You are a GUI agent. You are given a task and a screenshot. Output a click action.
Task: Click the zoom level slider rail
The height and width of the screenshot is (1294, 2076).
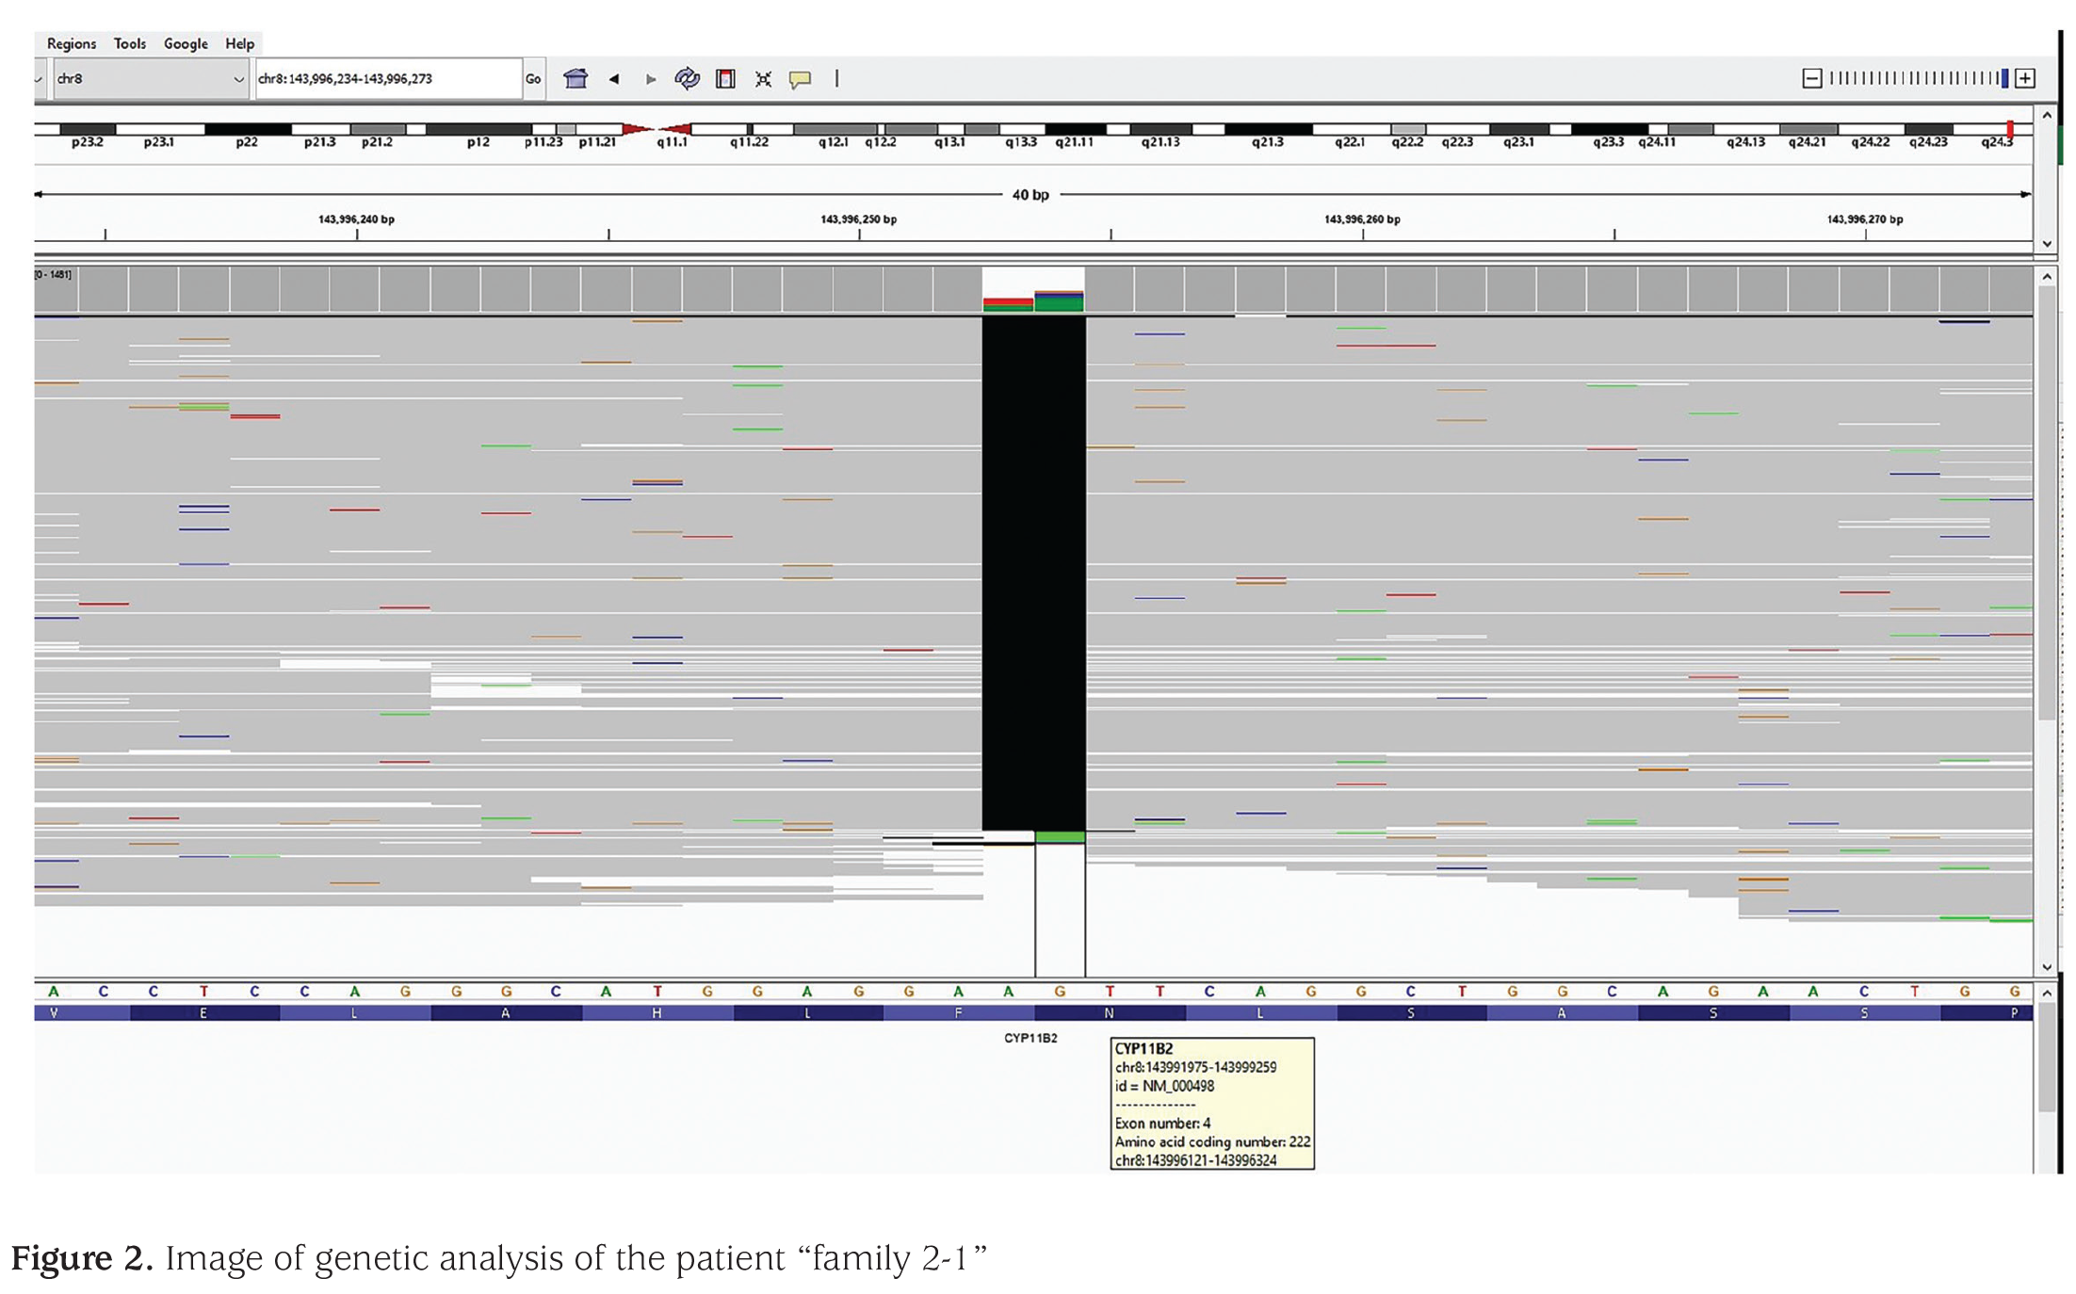pos(1918,78)
